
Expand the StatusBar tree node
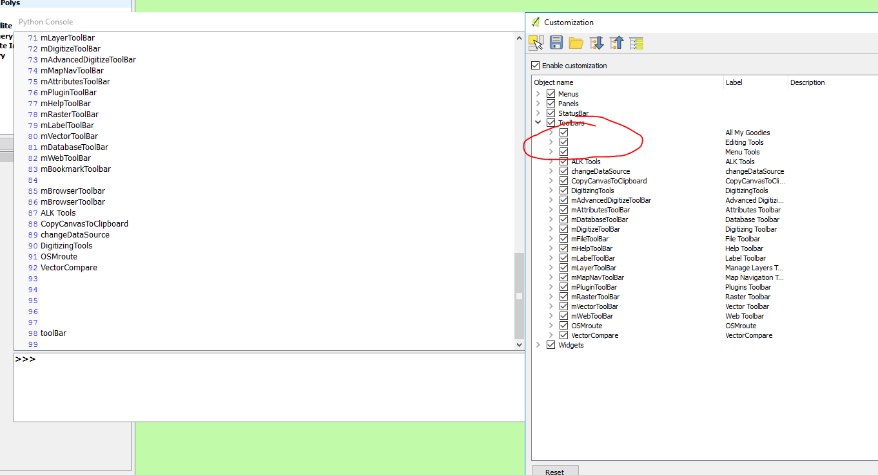click(538, 113)
